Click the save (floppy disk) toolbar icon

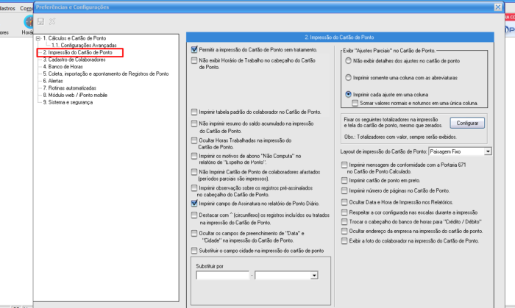(40, 21)
